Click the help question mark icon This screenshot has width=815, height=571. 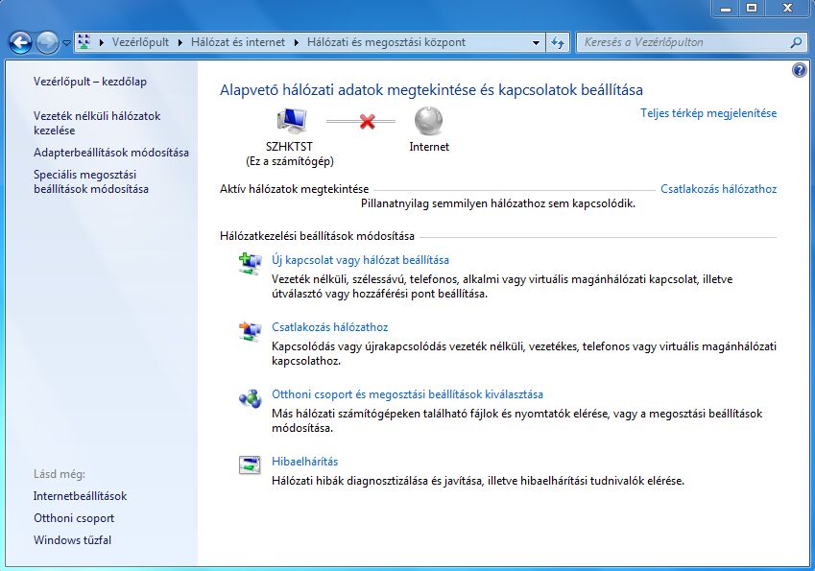point(800,70)
